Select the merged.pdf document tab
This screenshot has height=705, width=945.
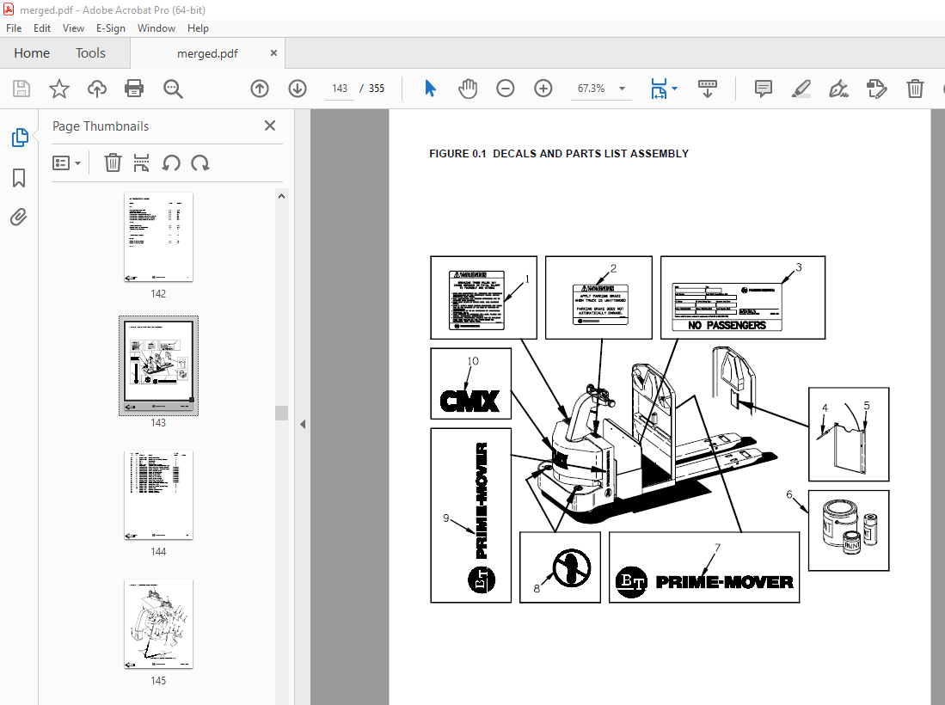pos(207,53)
